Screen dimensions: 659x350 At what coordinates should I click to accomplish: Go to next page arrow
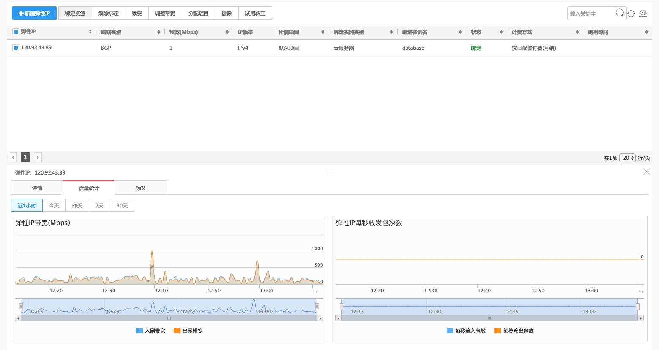(38, 157)
